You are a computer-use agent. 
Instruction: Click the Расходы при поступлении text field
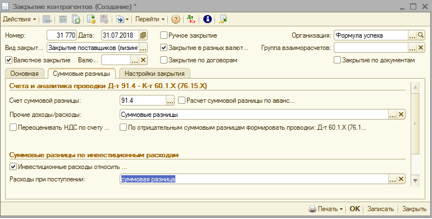[x=254, y=179]
